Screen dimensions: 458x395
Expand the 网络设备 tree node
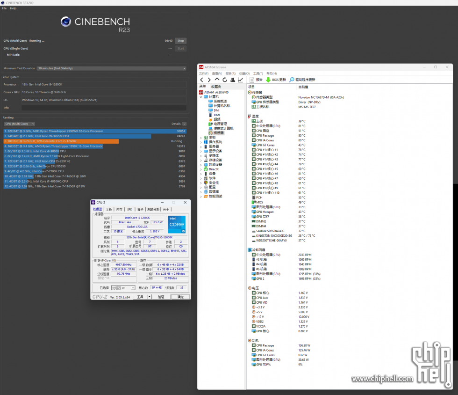(x=201, y=165)
